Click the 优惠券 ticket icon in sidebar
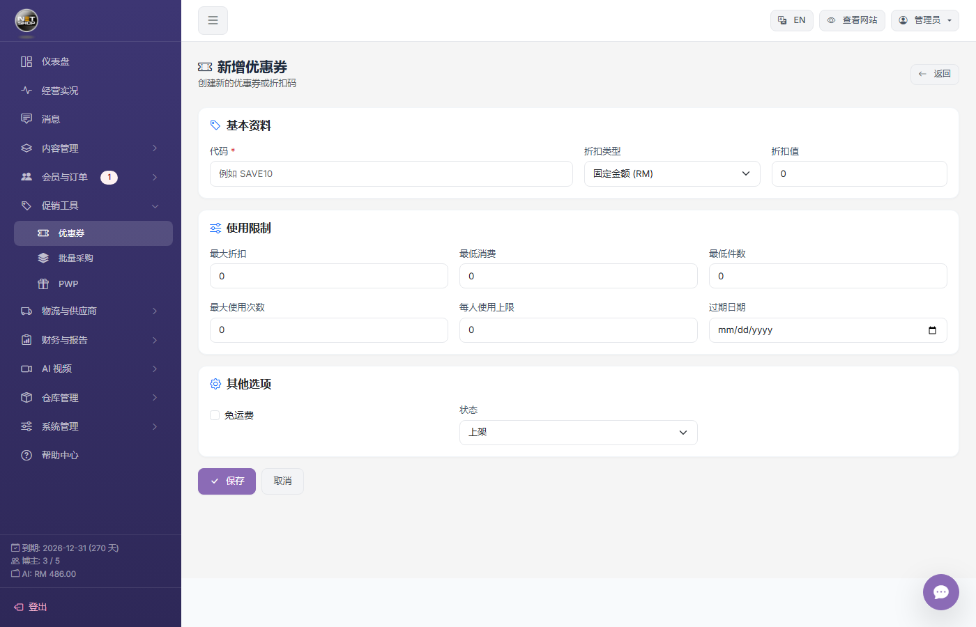This screenshot has height=627, width=976. pos(43,233)
